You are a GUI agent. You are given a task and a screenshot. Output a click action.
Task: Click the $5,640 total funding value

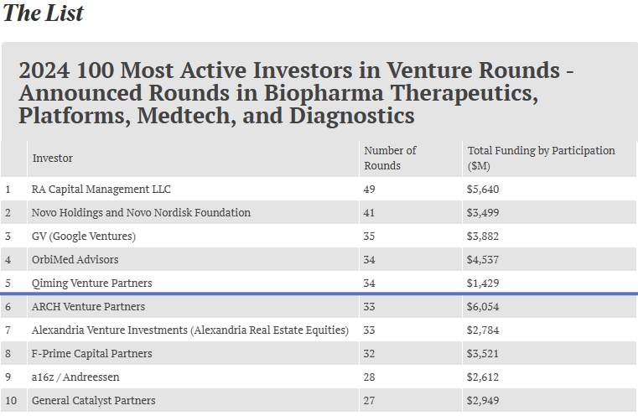[x=483, y=189]
